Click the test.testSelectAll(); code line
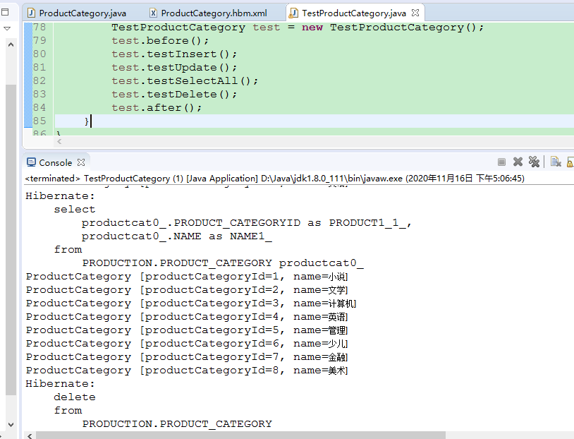The width and height of the screenshot is (574, 439). pyautogui.click(x=185, y=80)
